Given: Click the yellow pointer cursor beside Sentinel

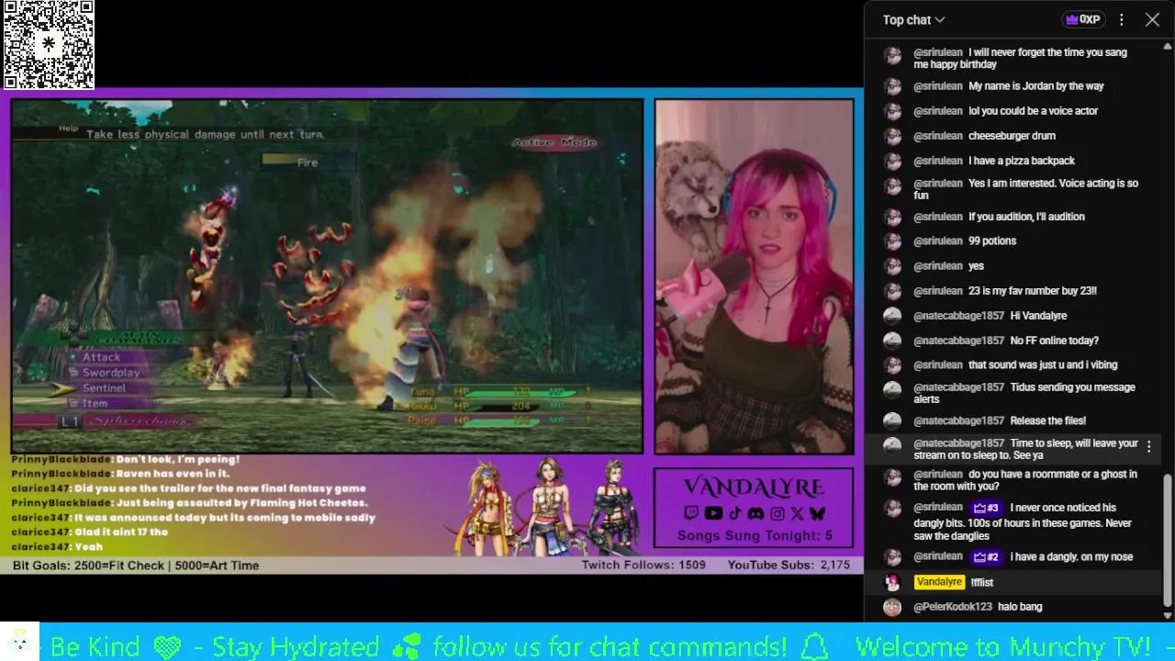Looking at the screenshot, I should coord(63,388).
